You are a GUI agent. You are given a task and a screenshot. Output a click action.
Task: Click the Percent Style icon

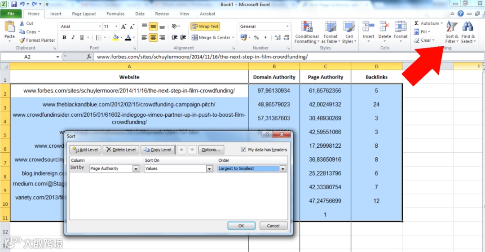[256, 37]
